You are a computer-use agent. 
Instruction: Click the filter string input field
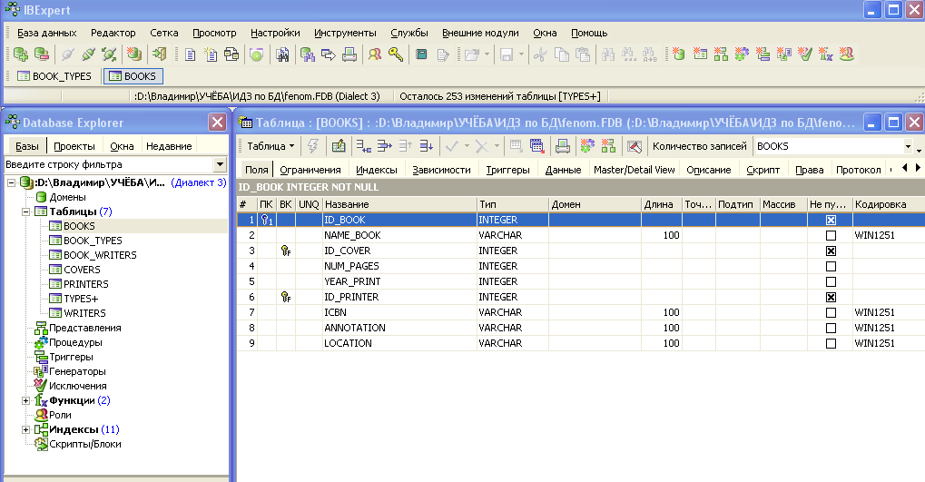coord(109,164)
